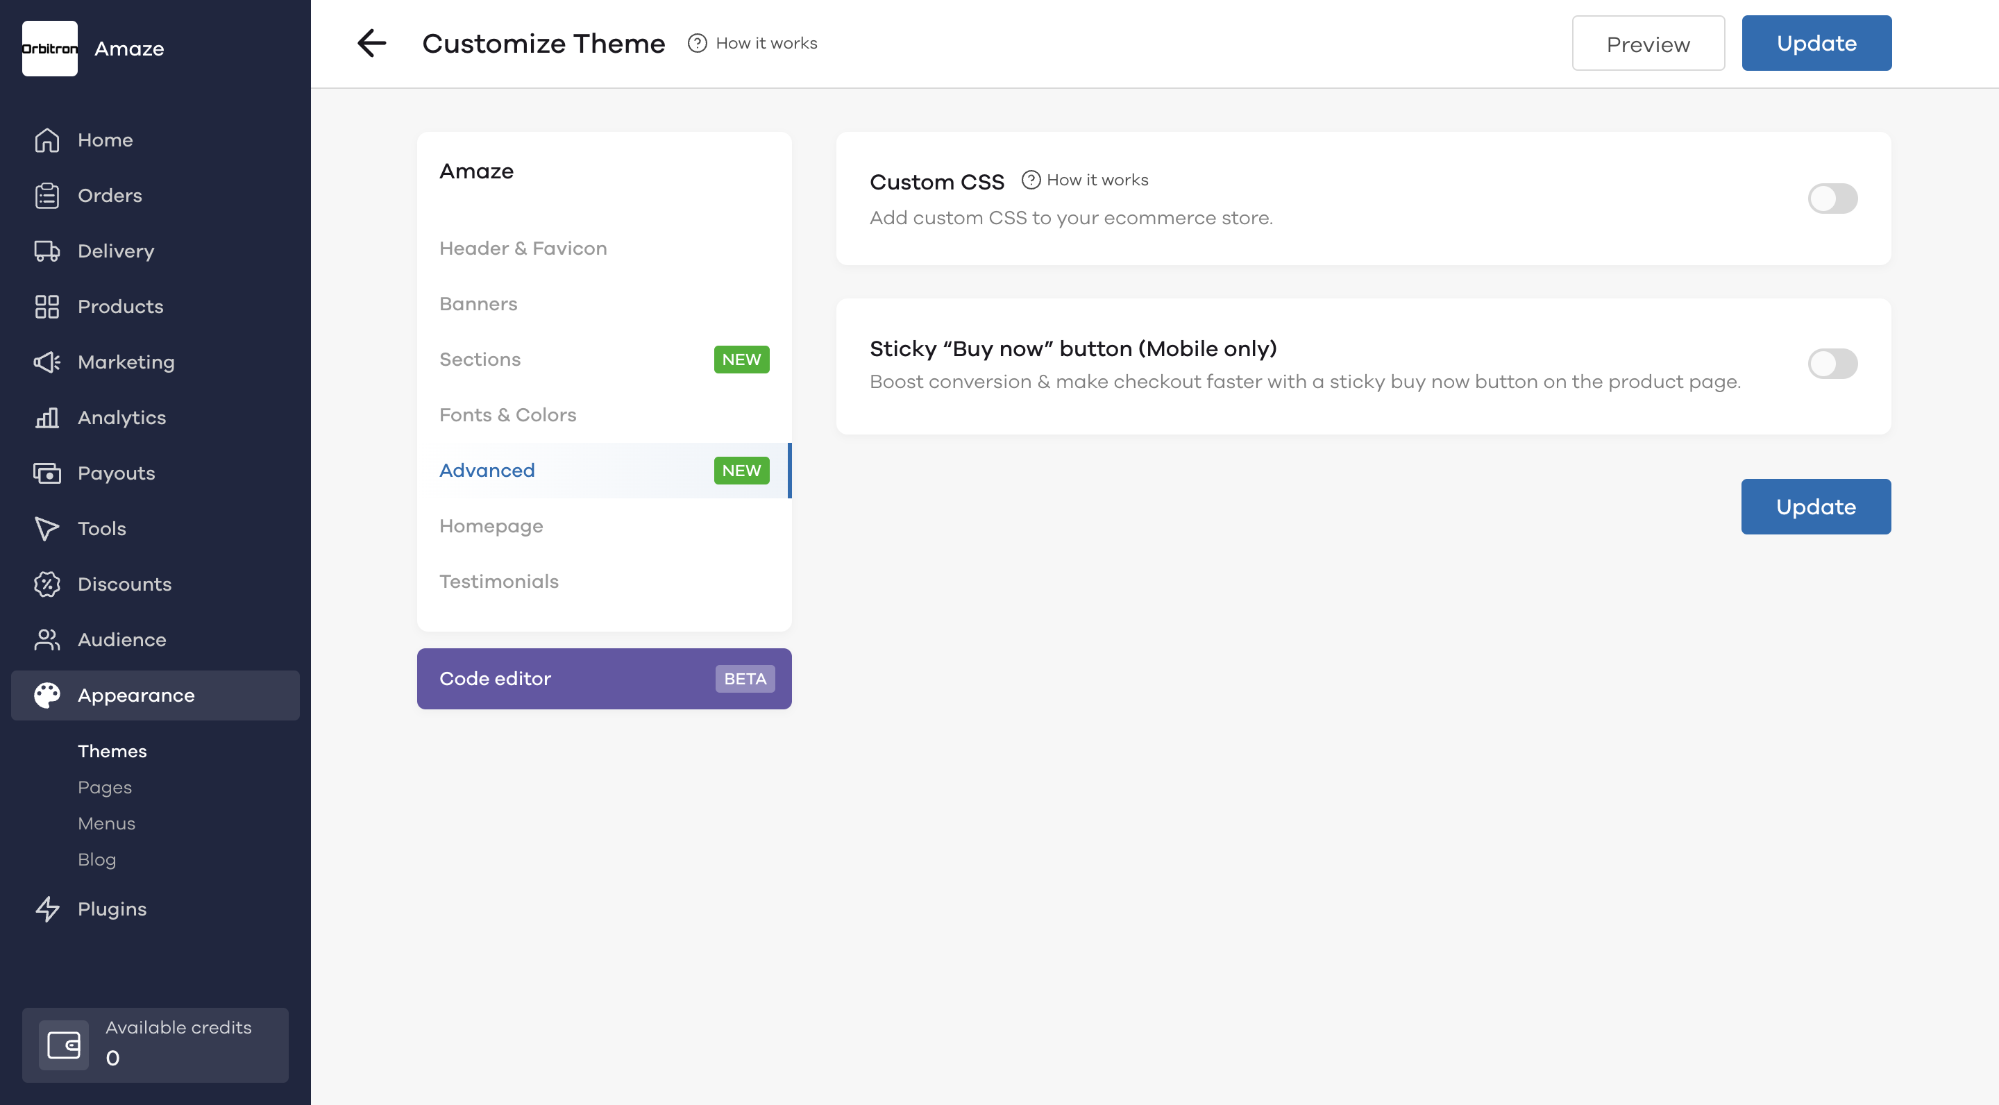
Task: Click the Available credits panel
Action: (155, 1045)
